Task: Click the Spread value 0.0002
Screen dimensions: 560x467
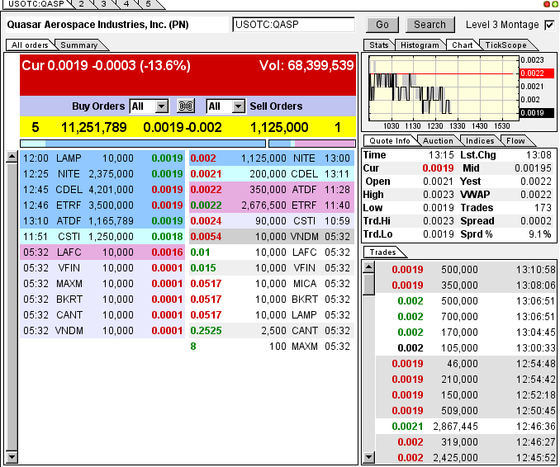Action: 536,221
